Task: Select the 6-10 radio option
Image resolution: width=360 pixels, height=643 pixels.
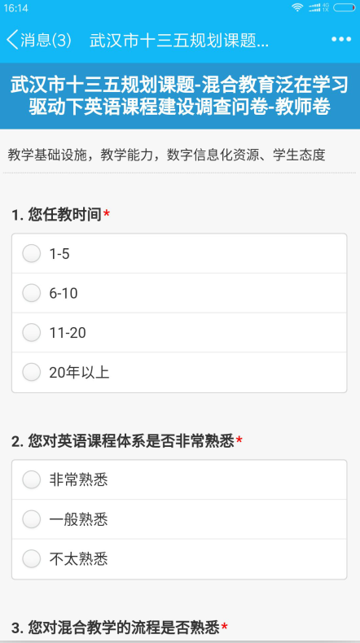Action: pyautogui.click(x=179, y=293)
